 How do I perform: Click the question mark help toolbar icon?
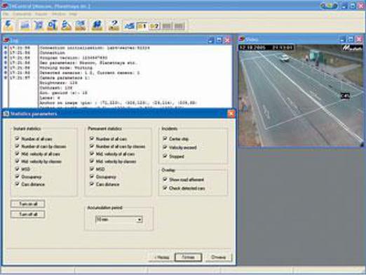pos(114,25)
